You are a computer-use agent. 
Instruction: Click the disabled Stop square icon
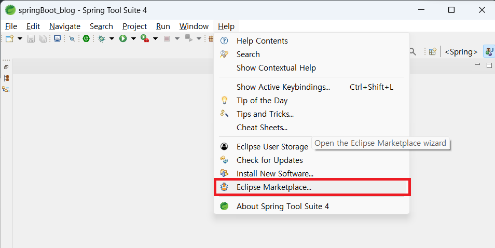tap(167, 38)
